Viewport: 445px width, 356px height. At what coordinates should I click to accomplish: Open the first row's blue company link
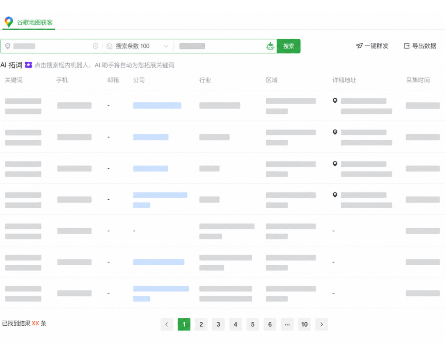point(157,105)
